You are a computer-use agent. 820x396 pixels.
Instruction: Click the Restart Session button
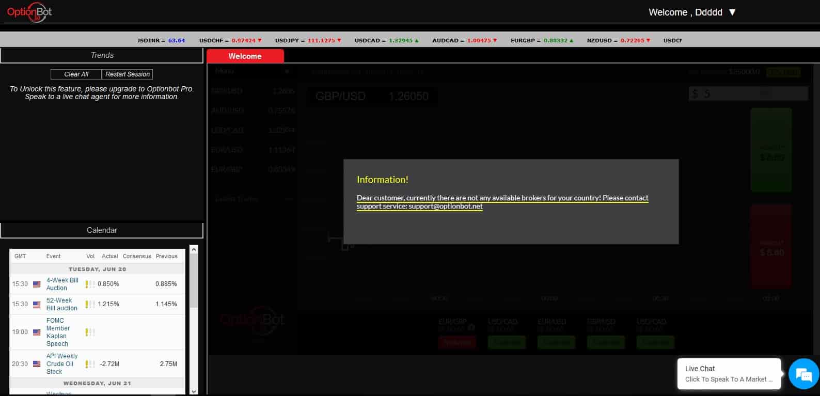[x=128, y=74]
